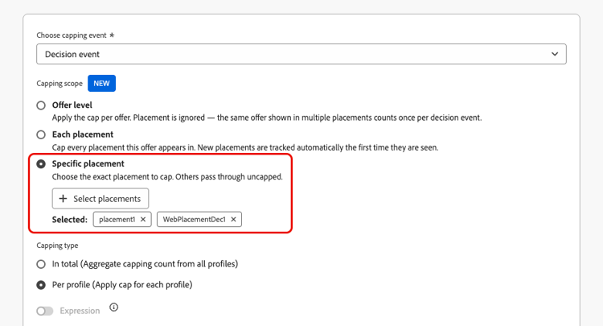Click the dropdown chevron next to Decision event

pos(555,54)
